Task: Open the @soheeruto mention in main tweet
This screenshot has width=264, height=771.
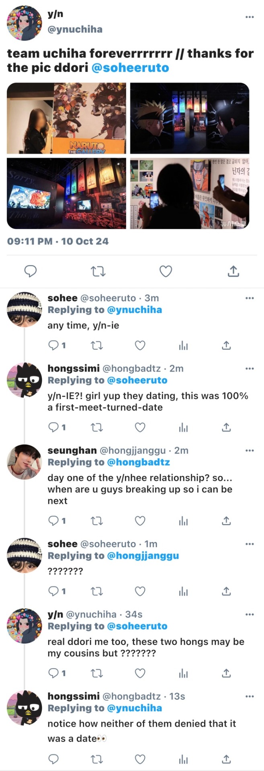Action: (130, 68)
